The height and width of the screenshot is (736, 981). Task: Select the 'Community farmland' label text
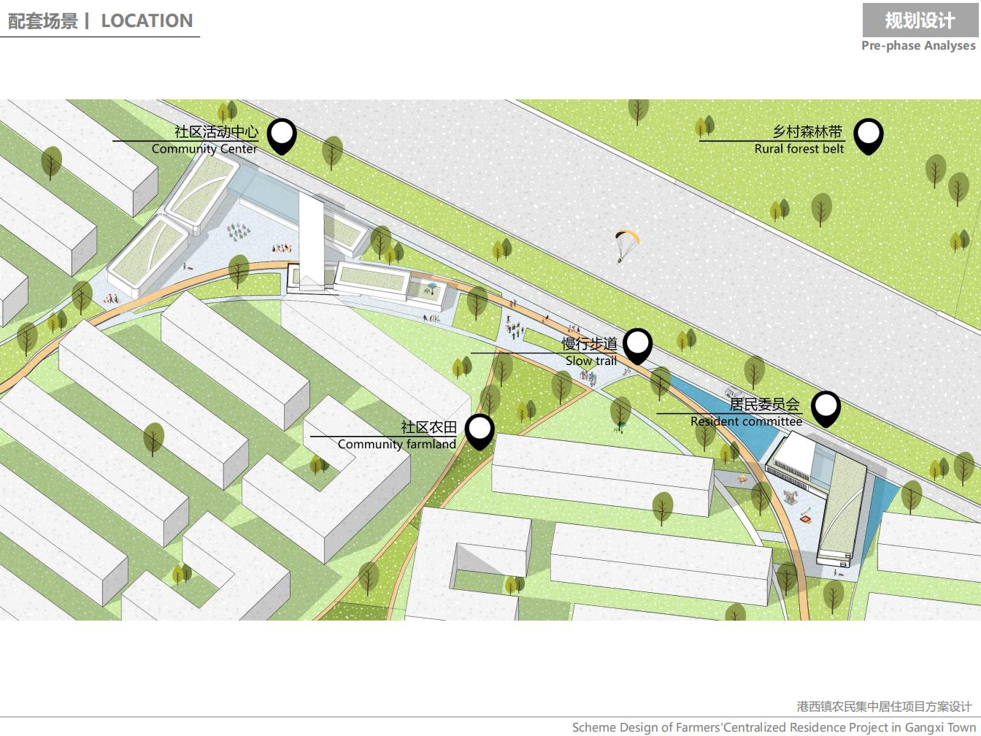[x=397, y=444]
